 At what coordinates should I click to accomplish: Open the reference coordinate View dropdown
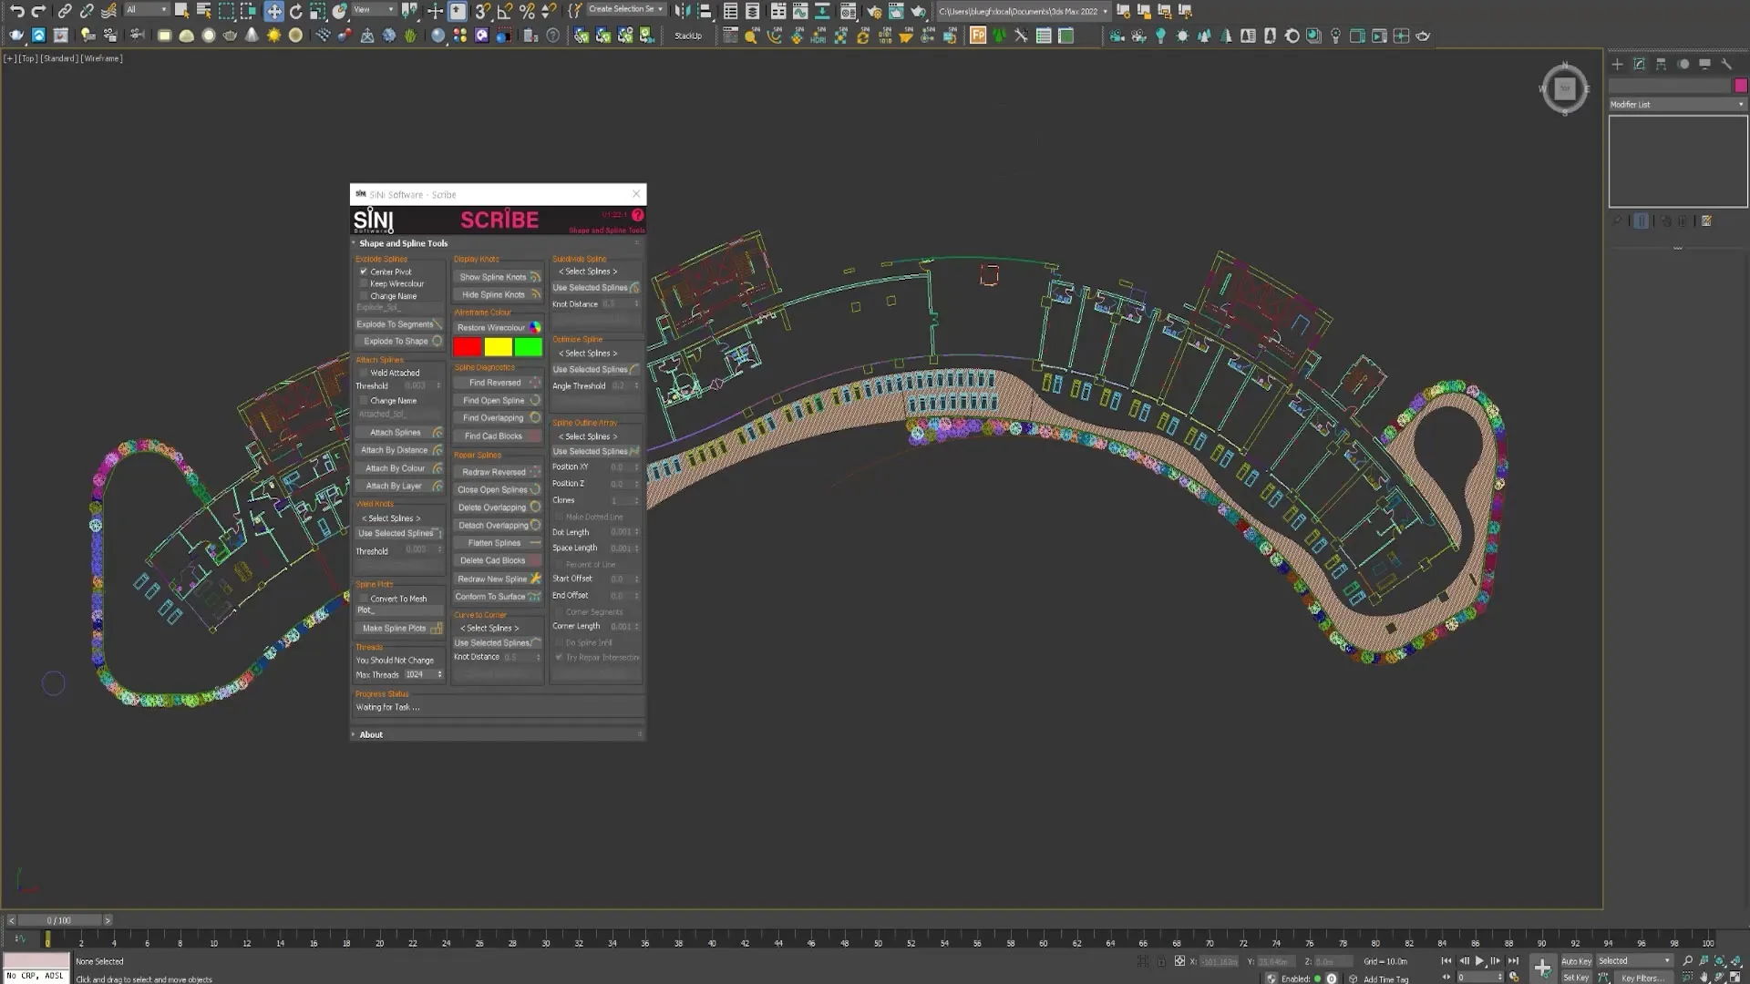point(374,10)
